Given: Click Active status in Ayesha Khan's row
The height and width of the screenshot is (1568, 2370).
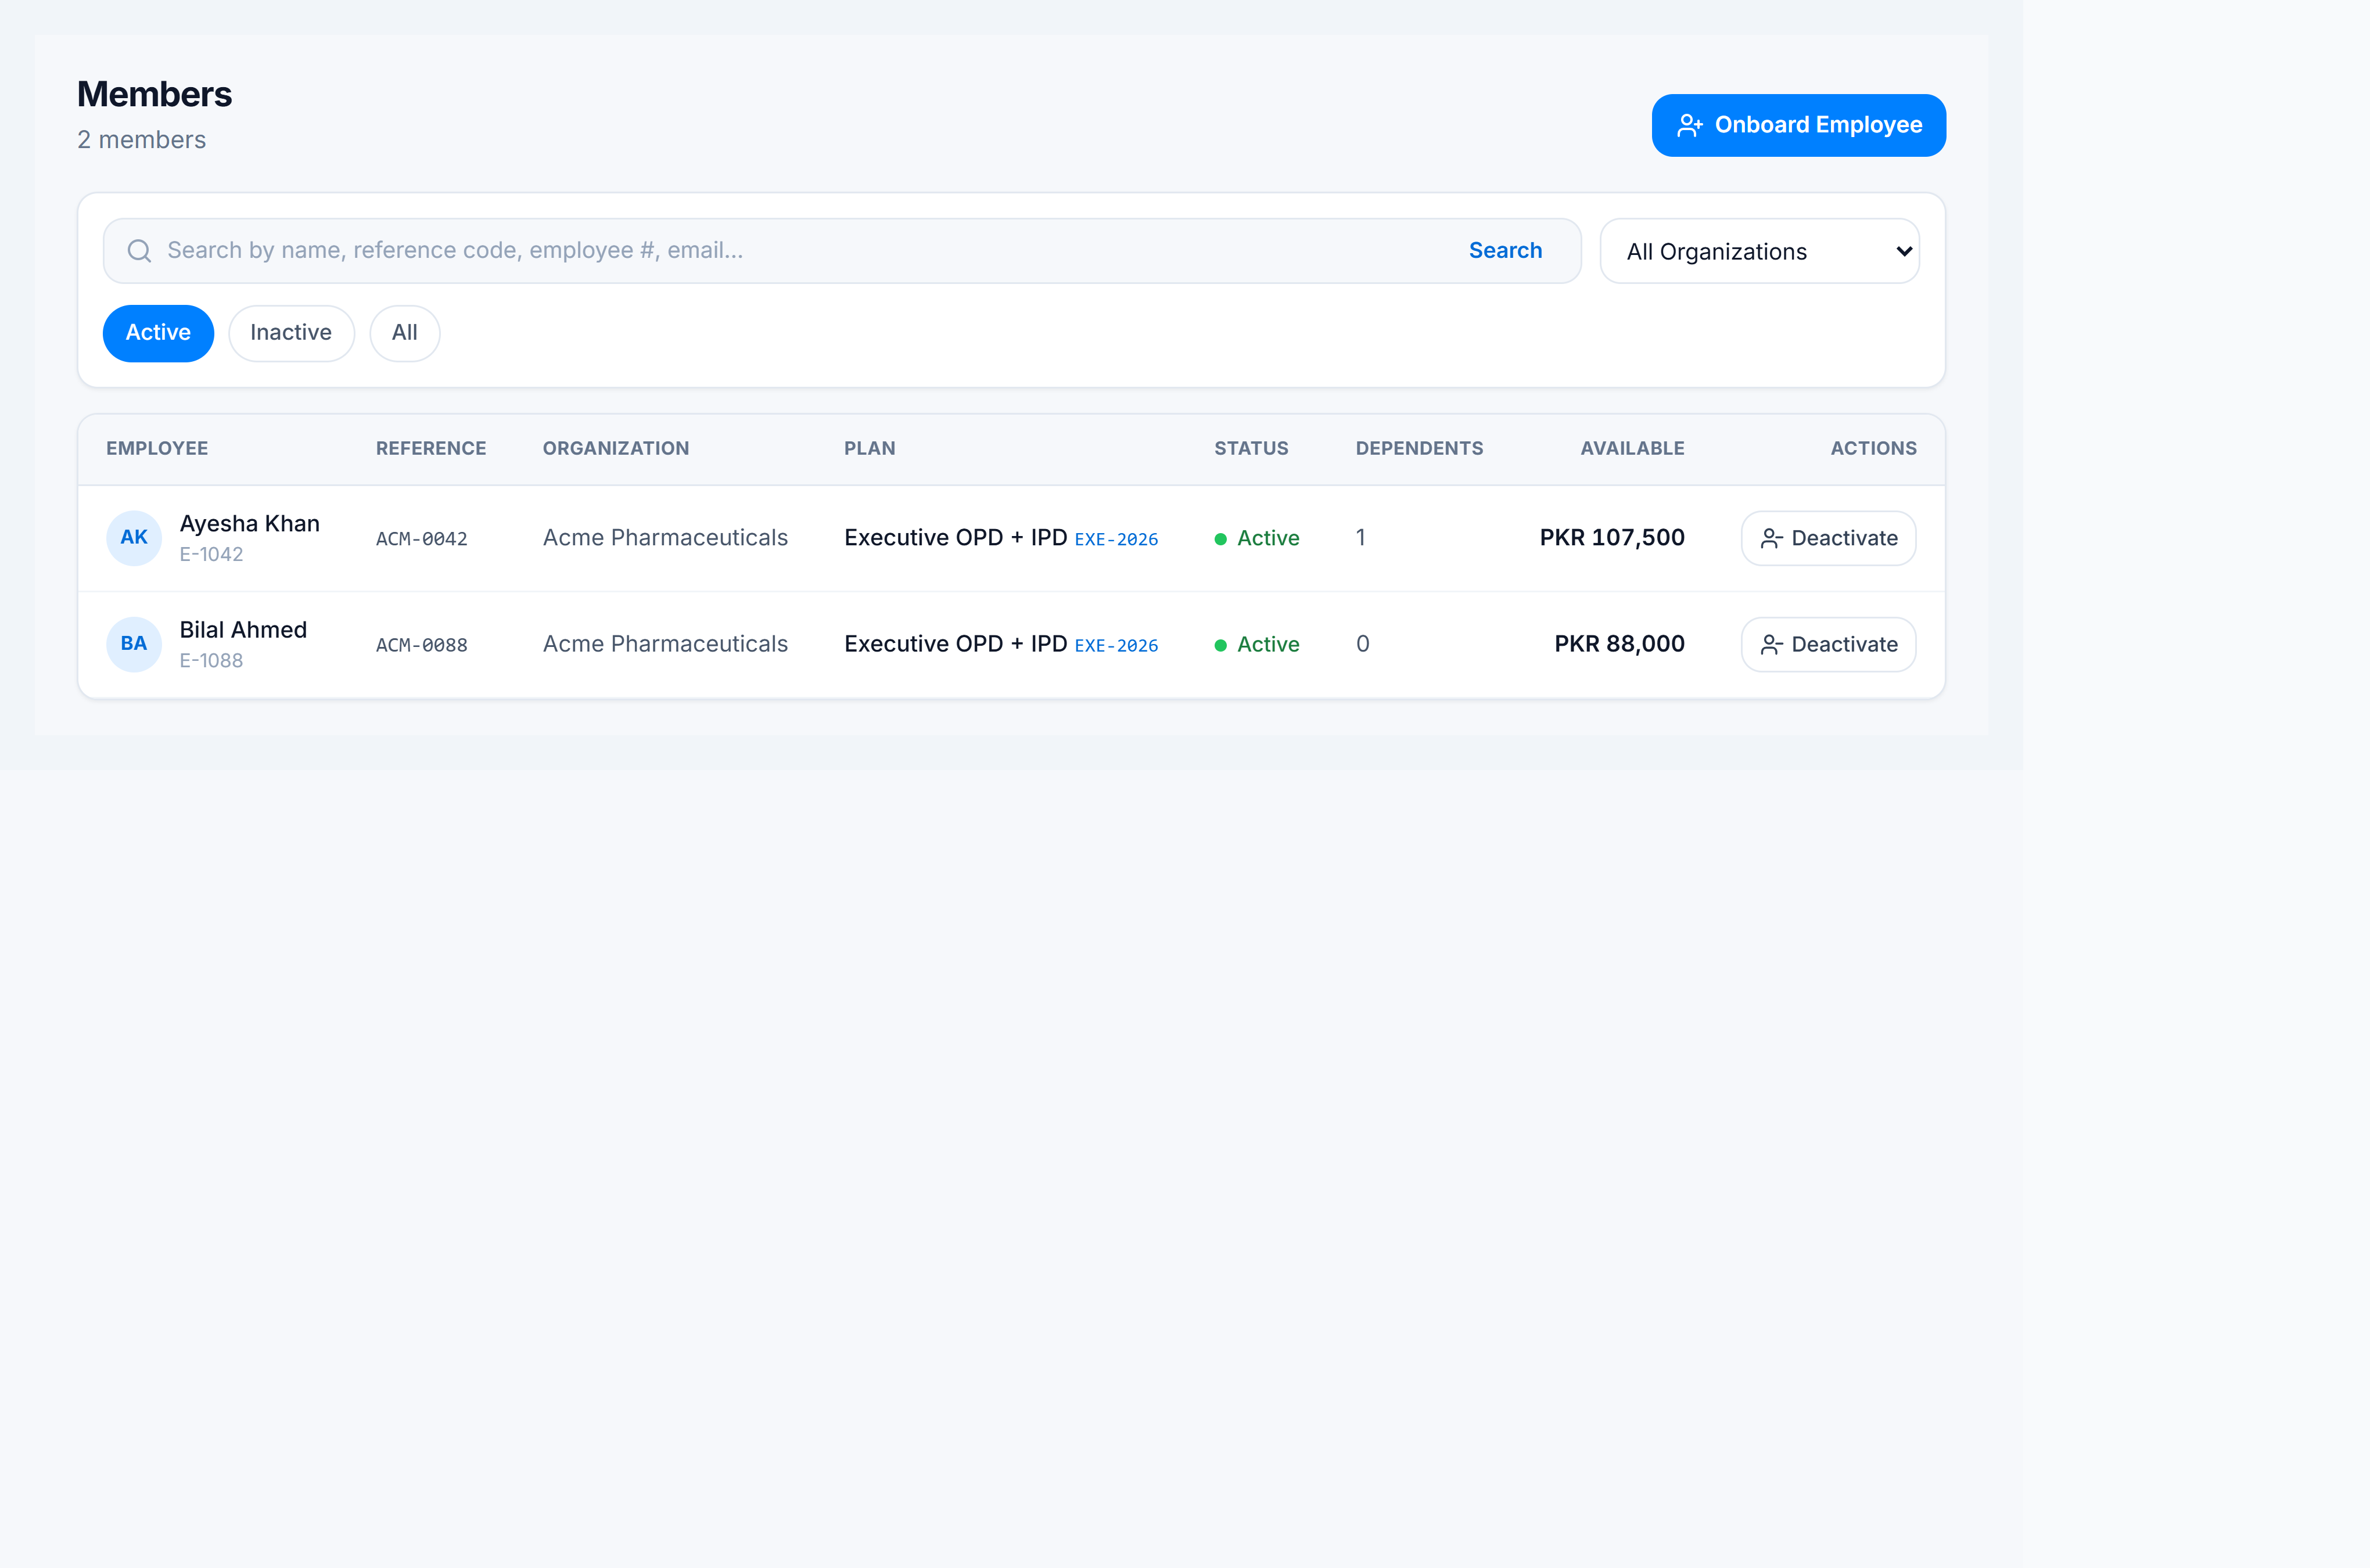Looking at the screenshot, I should [x=1257, y=538].
